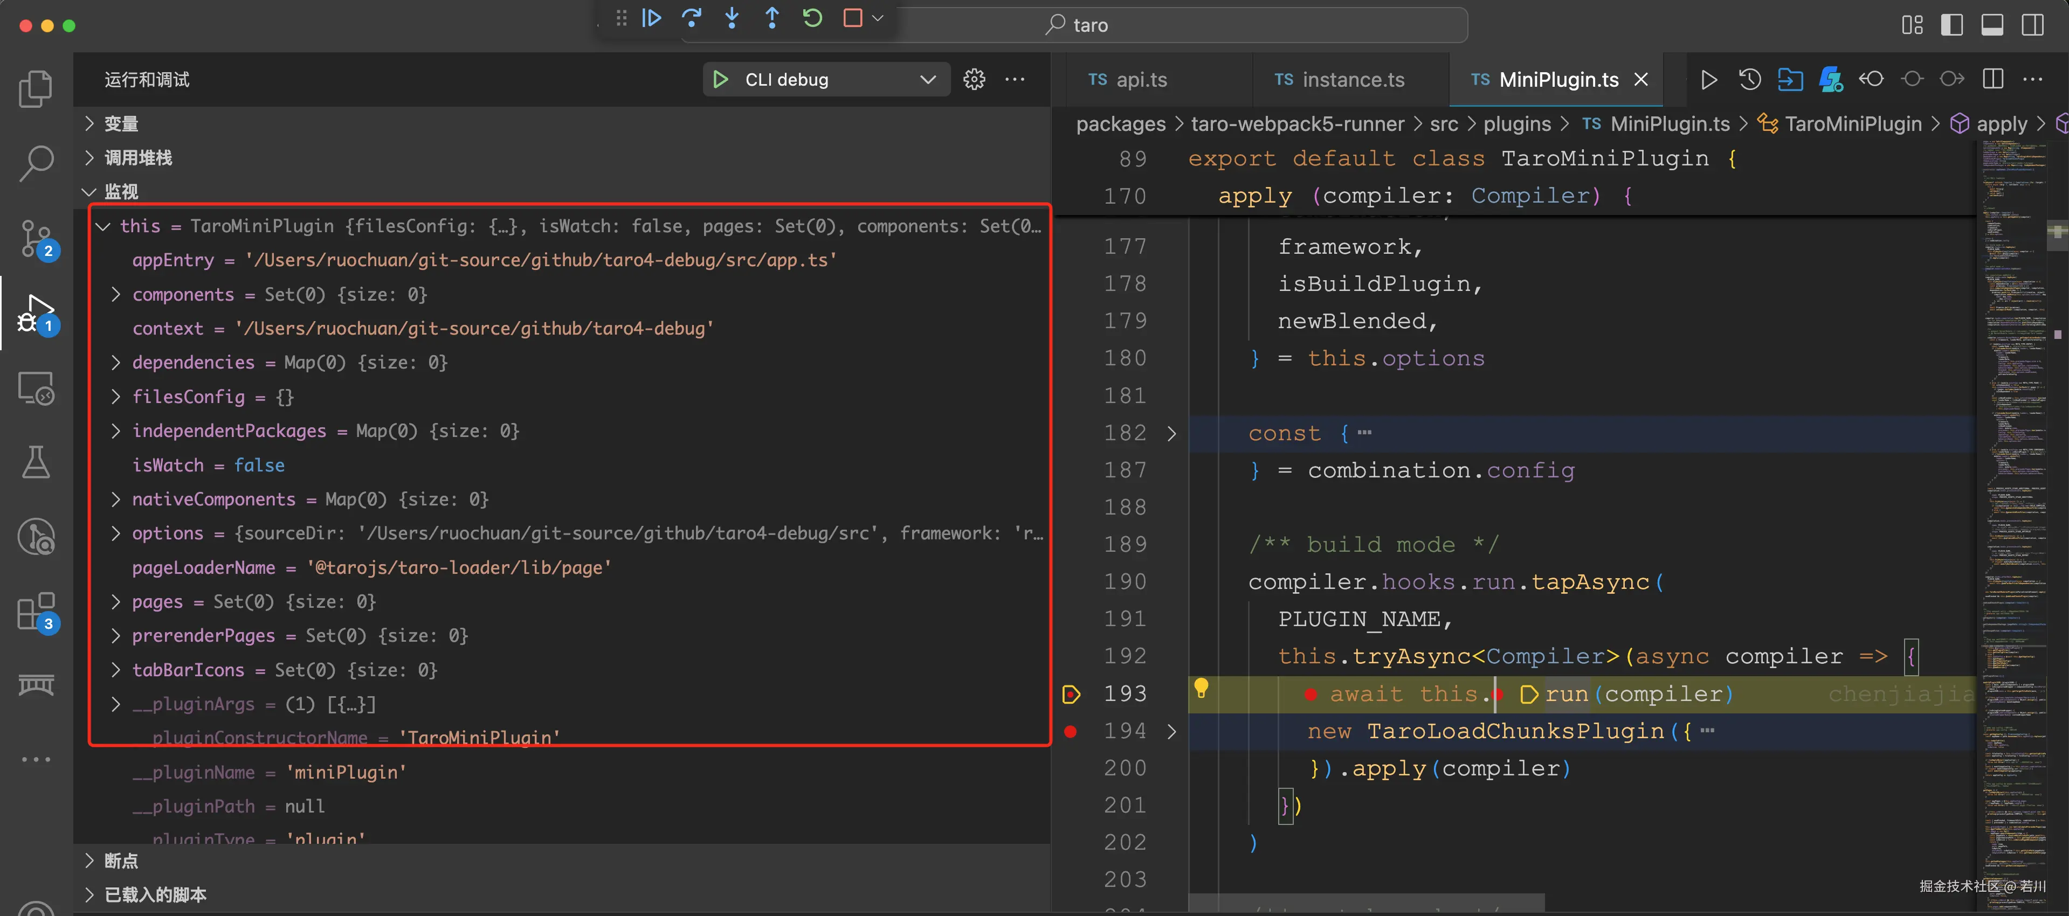
Task: Stop the CLI debug session
Action: (853, 18)
